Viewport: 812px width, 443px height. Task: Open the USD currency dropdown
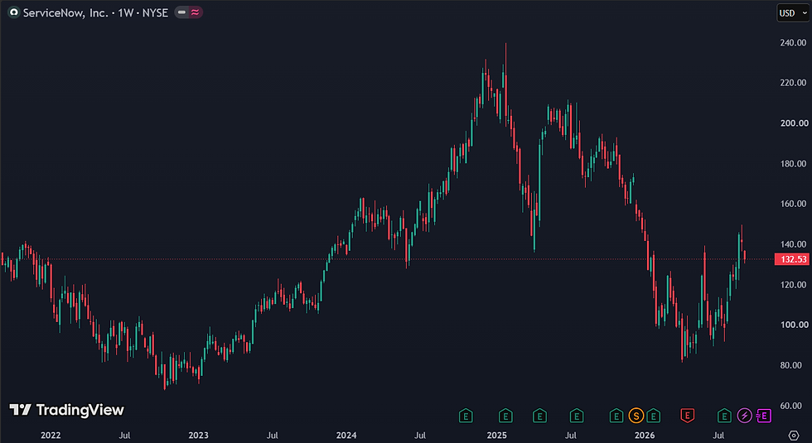[x=792, y=13]
